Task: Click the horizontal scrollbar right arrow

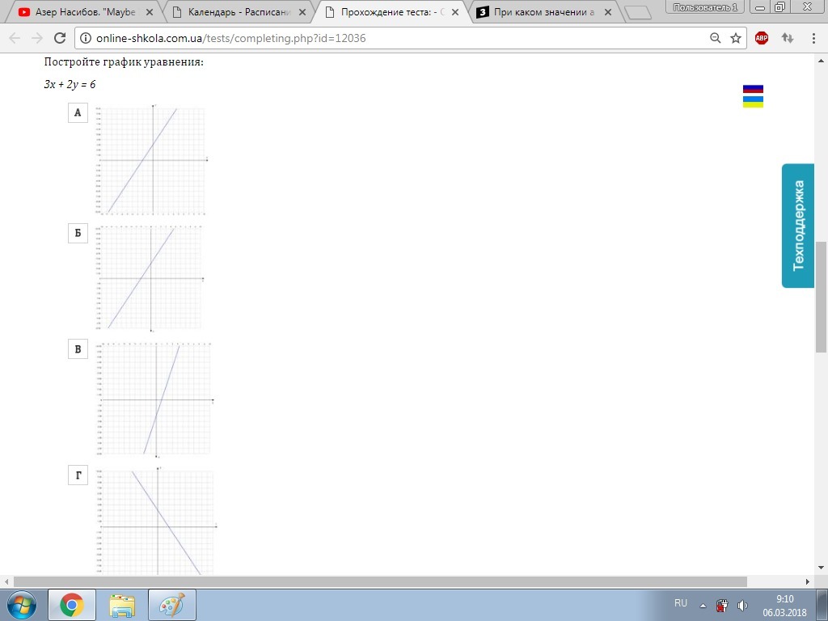Action: click(808, 581)
